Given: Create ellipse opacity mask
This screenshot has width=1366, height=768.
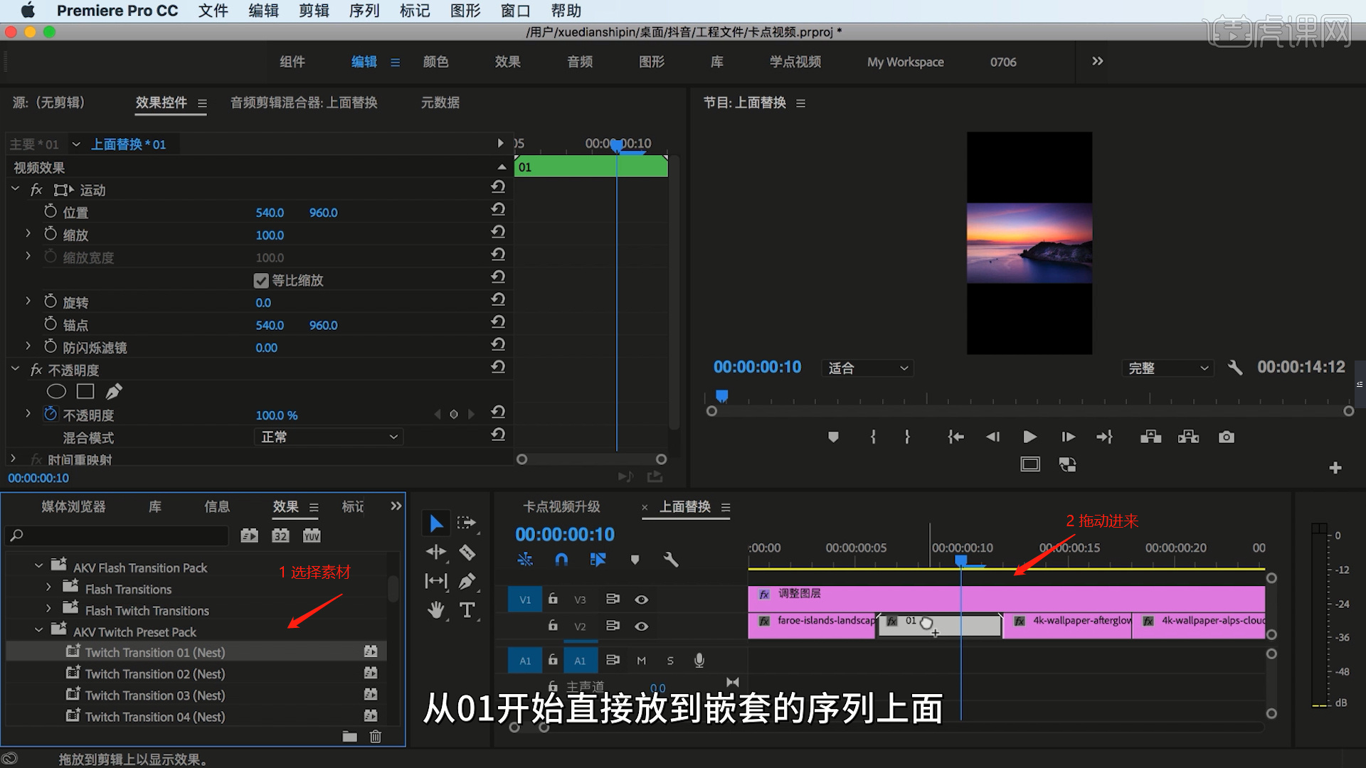Looking at the screenshot, I should coord(56,391).
